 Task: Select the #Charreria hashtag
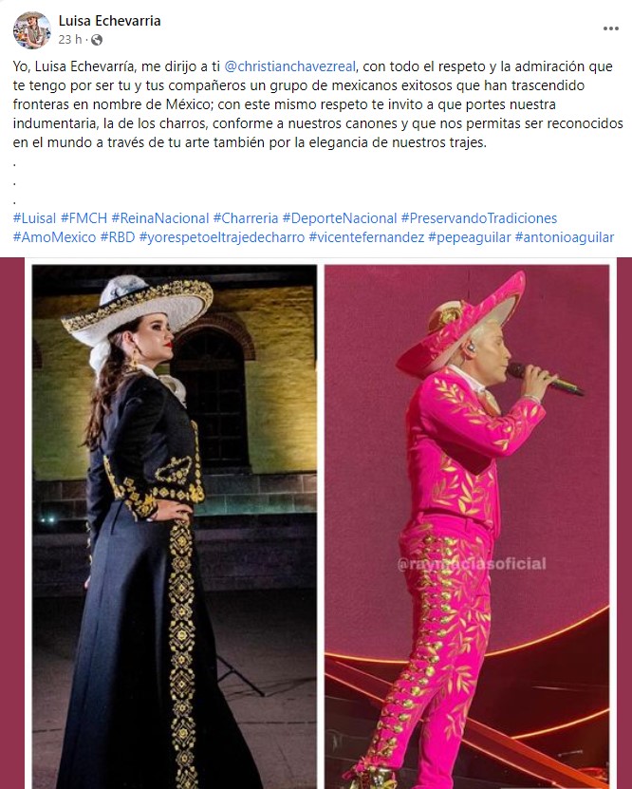246,217
